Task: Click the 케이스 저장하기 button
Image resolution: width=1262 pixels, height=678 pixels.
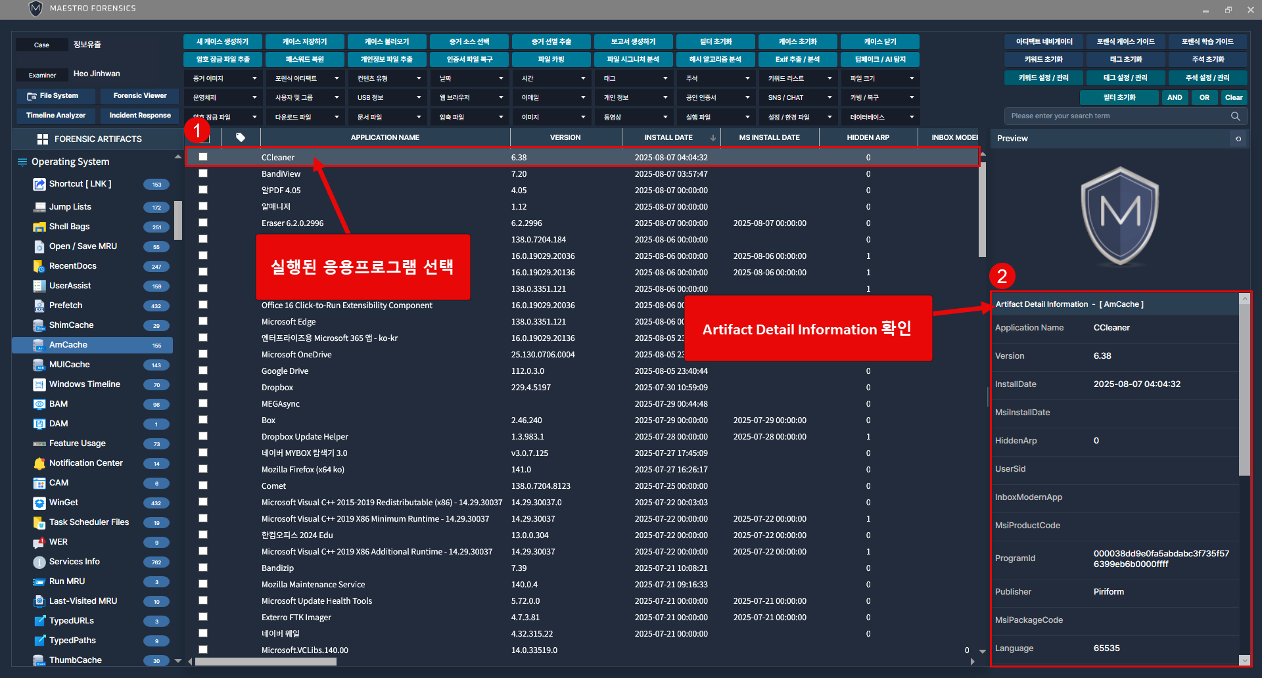Action: click(x=305, y=41)
